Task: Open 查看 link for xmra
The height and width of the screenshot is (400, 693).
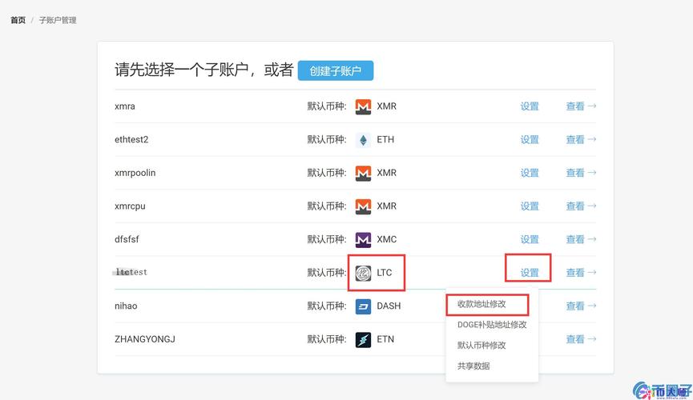Action: [581, 106]
